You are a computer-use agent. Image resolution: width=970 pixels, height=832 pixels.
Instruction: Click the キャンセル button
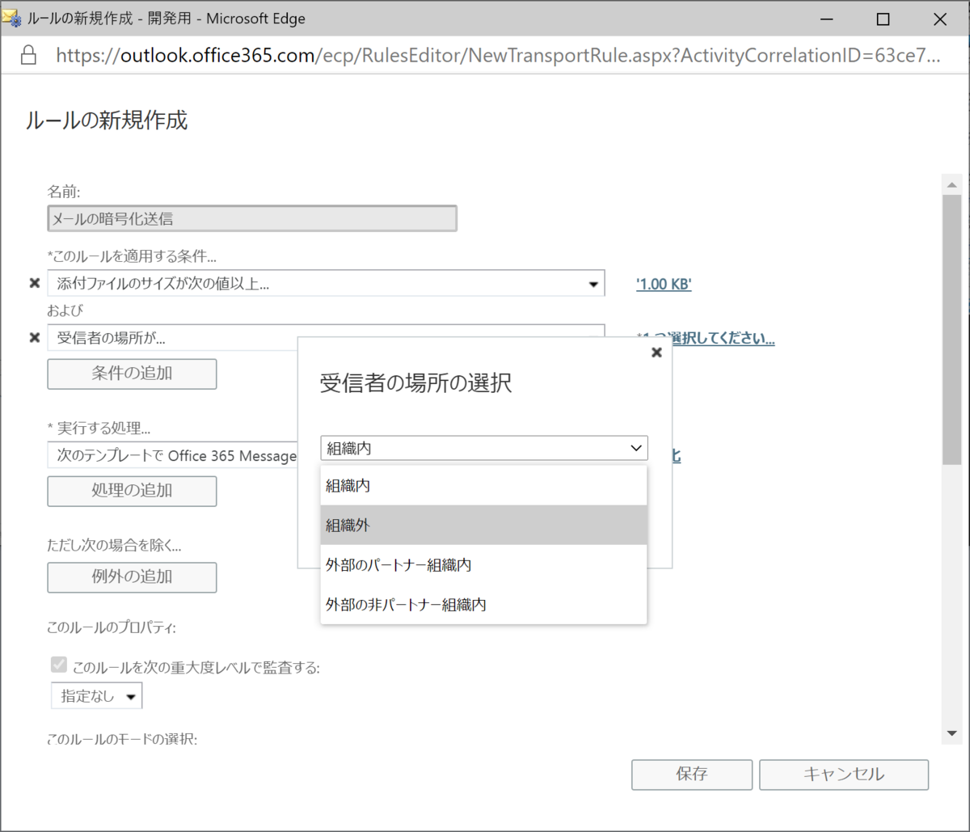pyautogui.click(x=844, y=774)
